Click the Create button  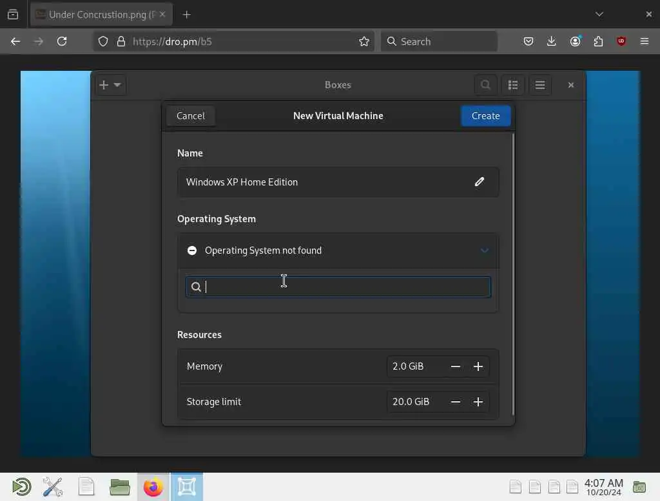click(x=485, y=116)
